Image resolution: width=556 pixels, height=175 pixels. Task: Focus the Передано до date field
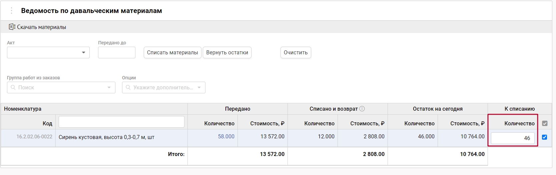[x=116, y=53]
